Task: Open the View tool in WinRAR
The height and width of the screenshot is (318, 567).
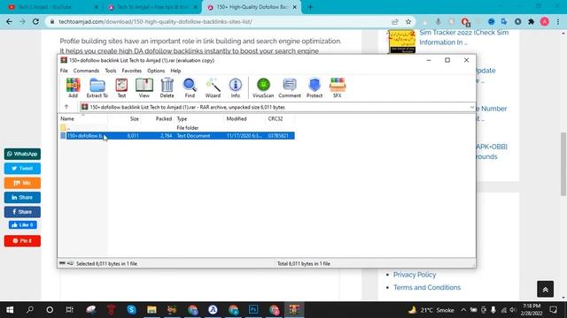Action: 144,87
